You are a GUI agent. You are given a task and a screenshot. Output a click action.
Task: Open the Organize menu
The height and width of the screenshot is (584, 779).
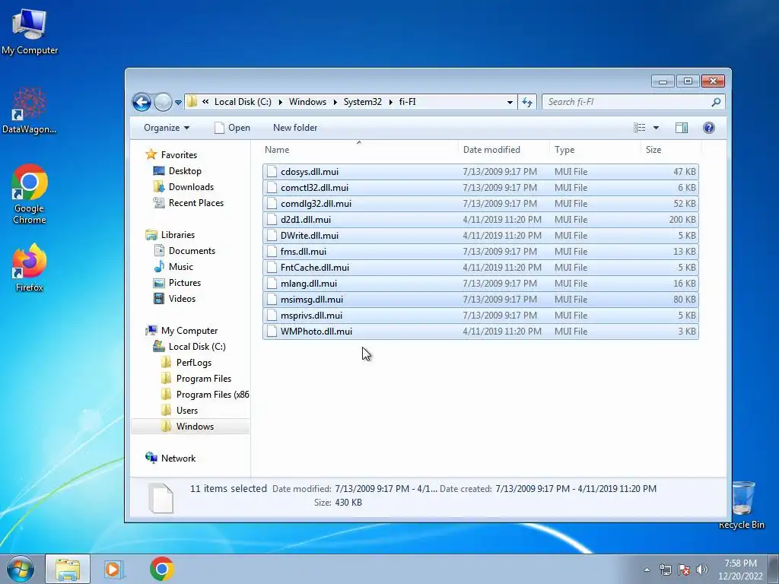[167, 128]
